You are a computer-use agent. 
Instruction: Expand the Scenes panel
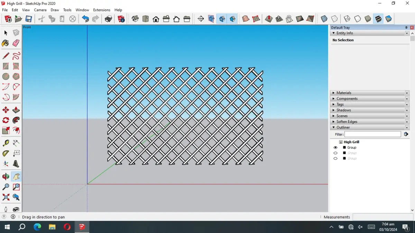coord(333,116)
